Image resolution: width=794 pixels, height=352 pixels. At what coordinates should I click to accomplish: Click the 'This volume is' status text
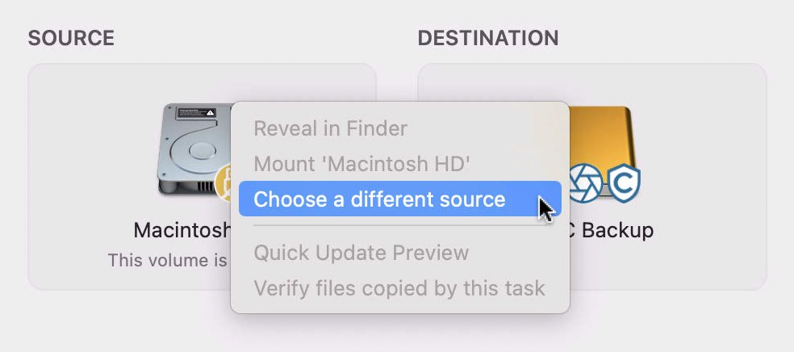coord(167,260)
